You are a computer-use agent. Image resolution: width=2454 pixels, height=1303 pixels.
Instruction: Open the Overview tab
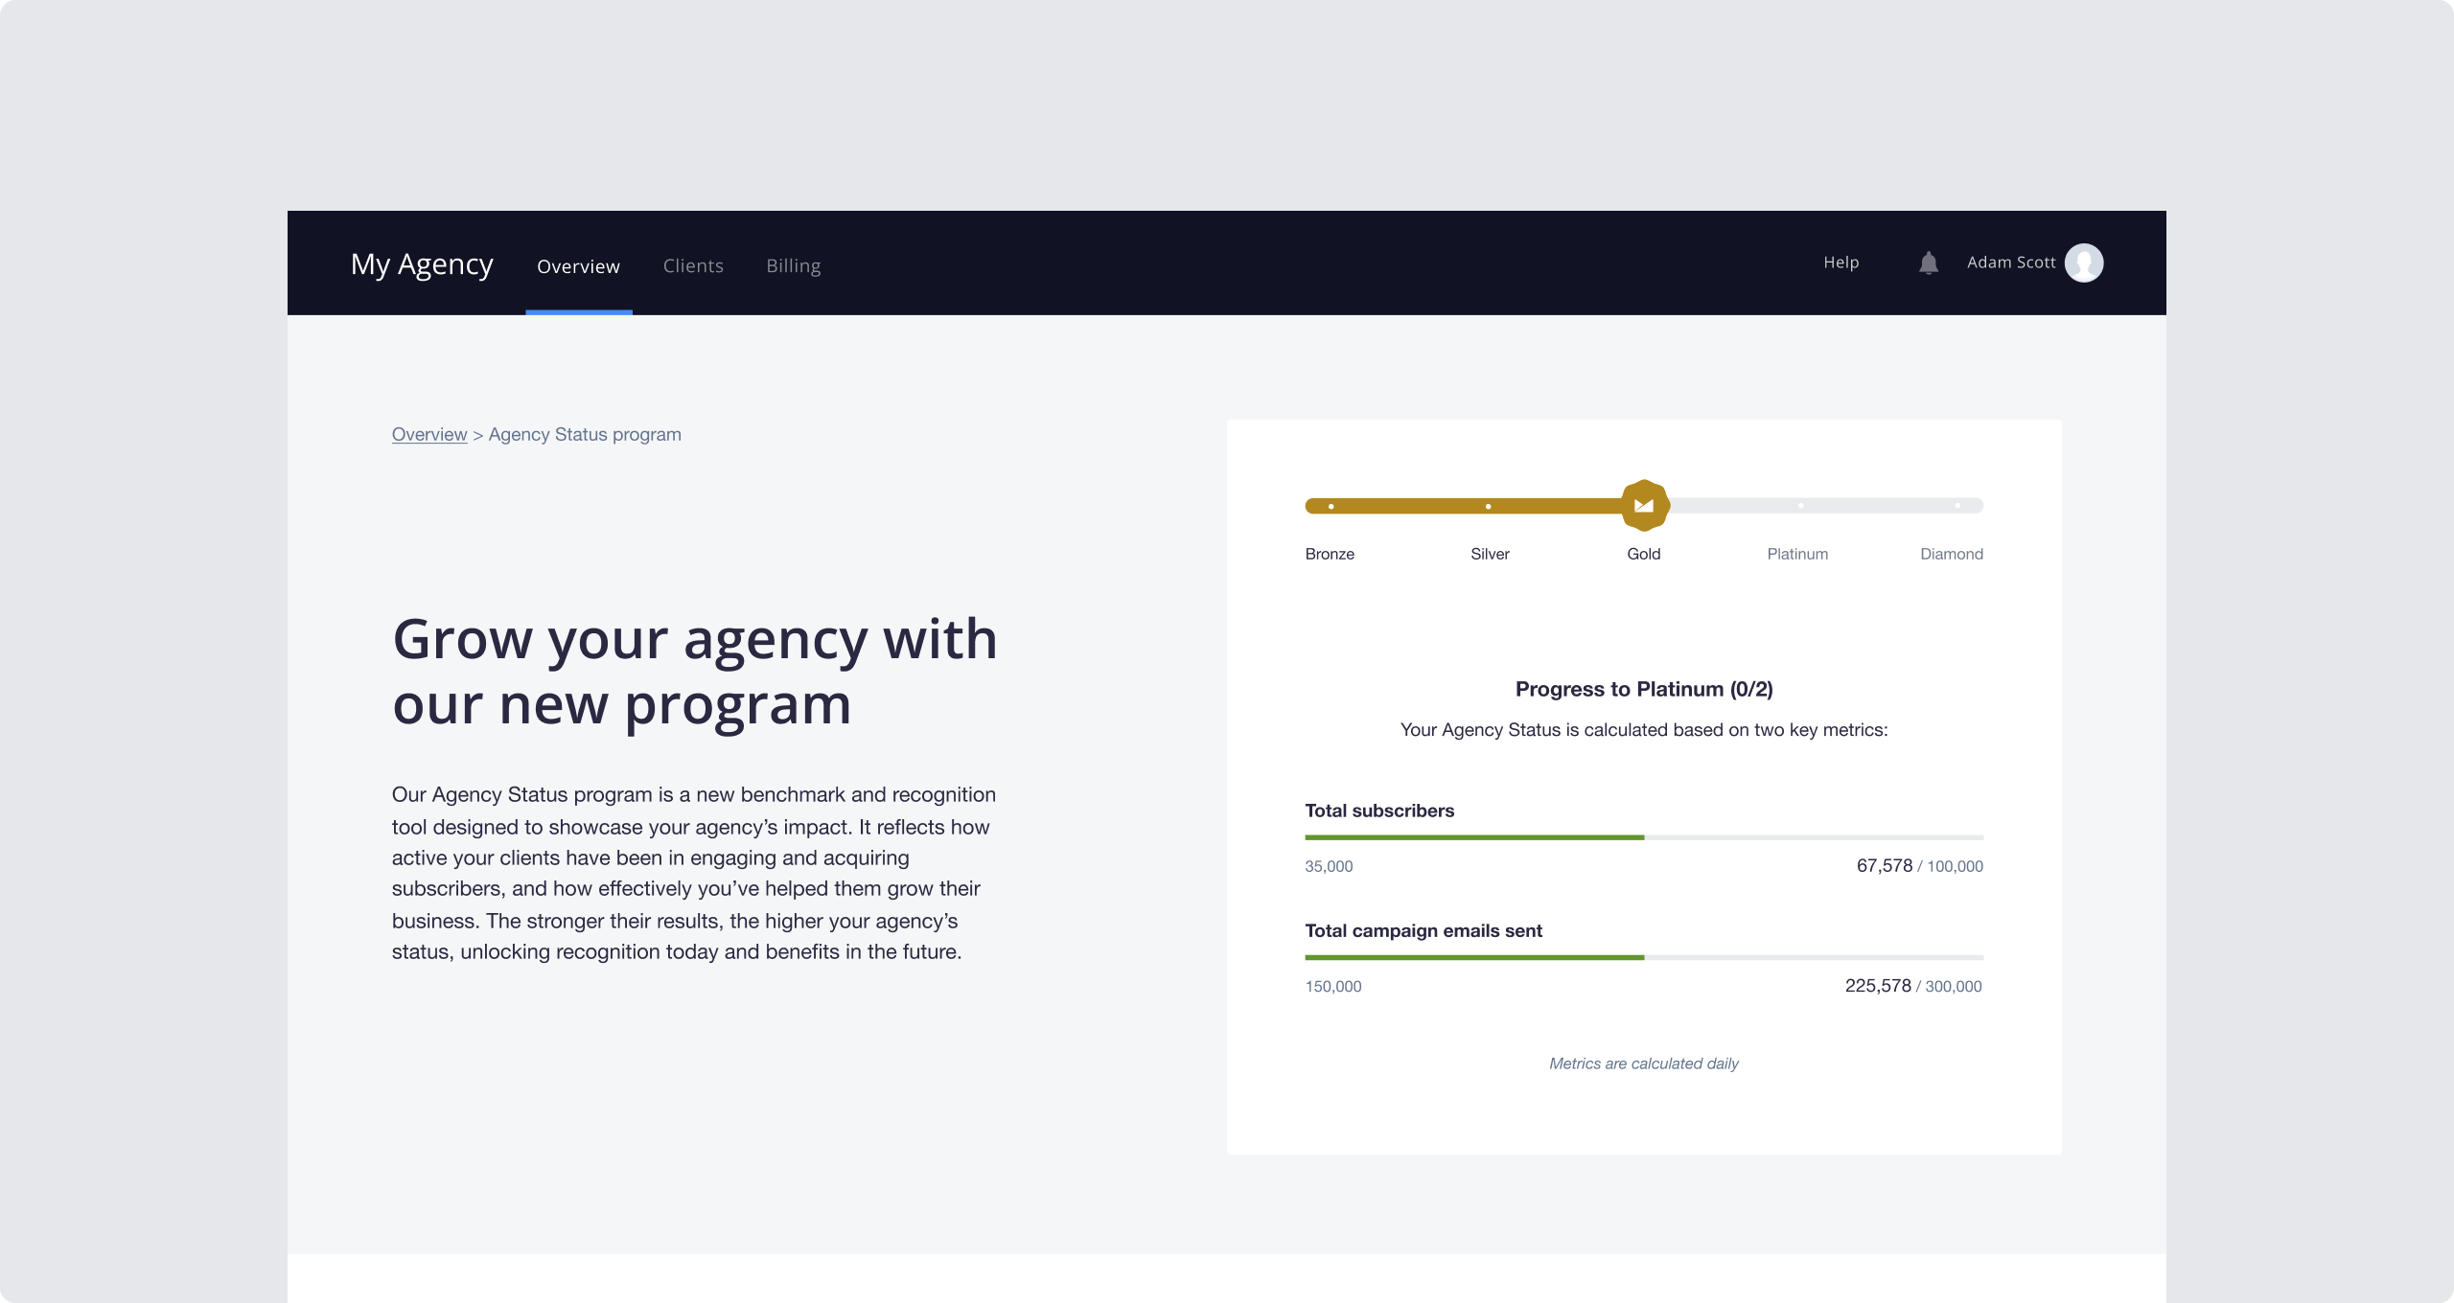coord(578,265)
